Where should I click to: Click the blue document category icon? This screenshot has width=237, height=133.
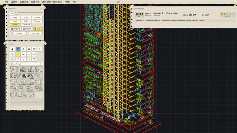[x=13, y=54]
